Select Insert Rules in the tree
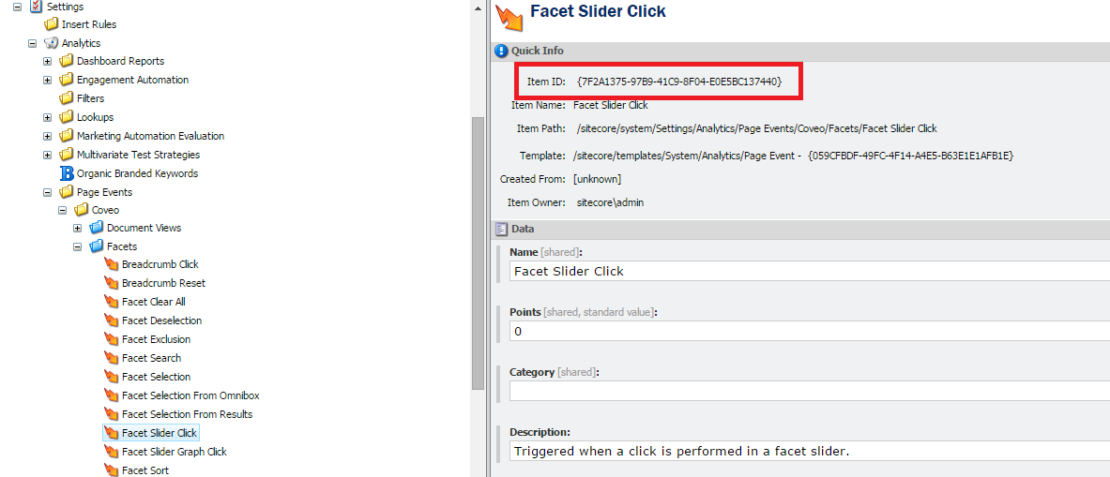The width and height of the screenshot is (1110, 477). [89, 24]
